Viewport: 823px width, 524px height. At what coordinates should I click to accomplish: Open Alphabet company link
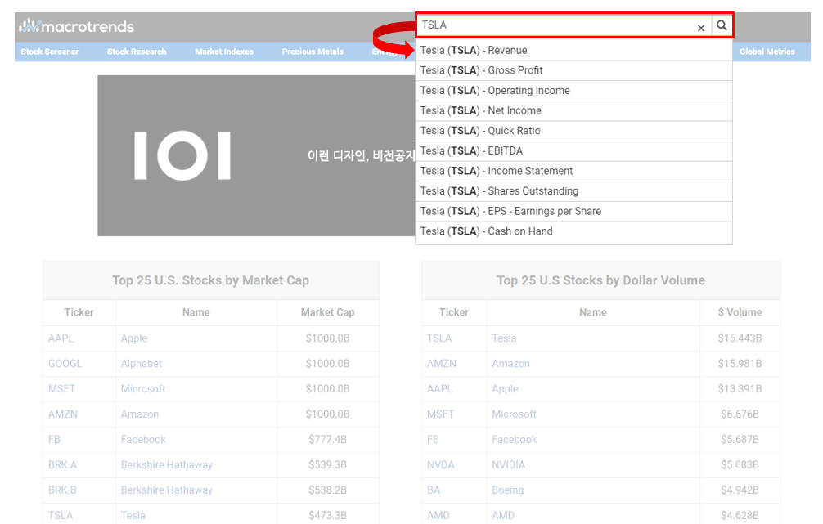point(142,364)
